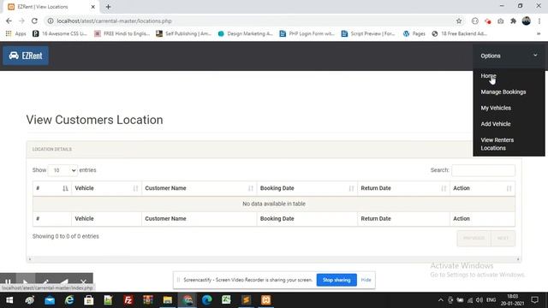This screenshot has width=548, height=308.
Task: Open Internet Explorer from the taskbar
Action: point(69,300)
